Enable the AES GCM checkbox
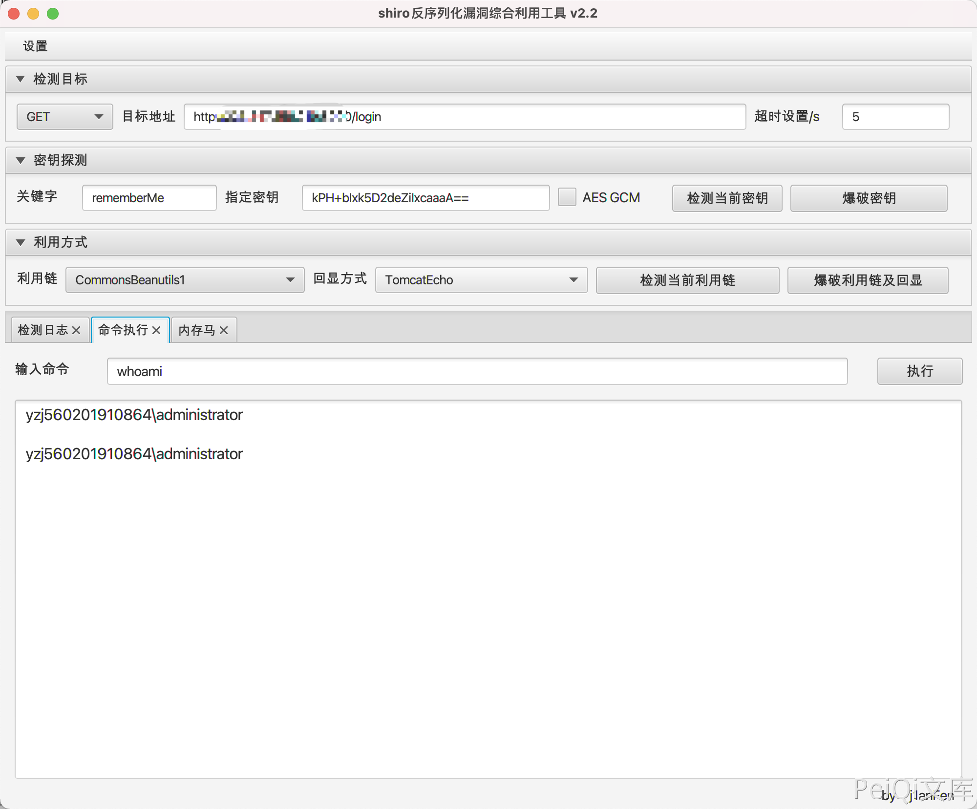977x809 pixels. click(x=567, y=198)
